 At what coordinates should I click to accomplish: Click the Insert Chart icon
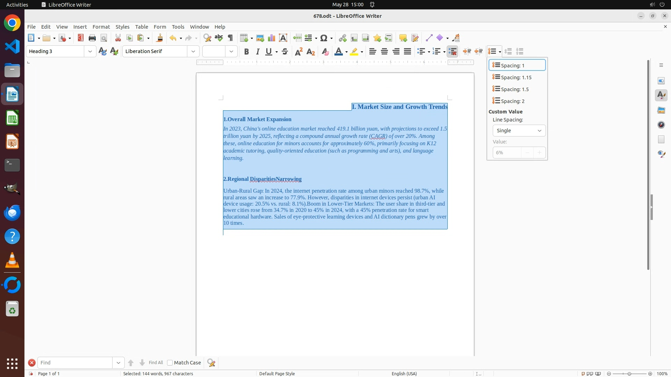pyautogui.click(x=272, y=38)
